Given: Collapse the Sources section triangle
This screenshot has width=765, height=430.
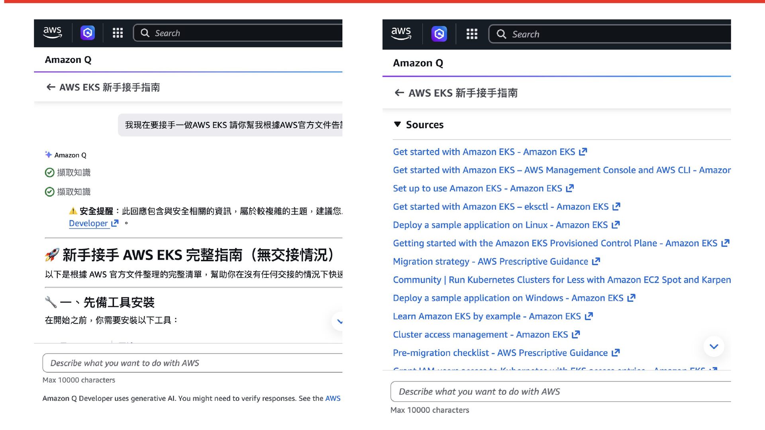Looking at the screenshot, I should [397, 124].
